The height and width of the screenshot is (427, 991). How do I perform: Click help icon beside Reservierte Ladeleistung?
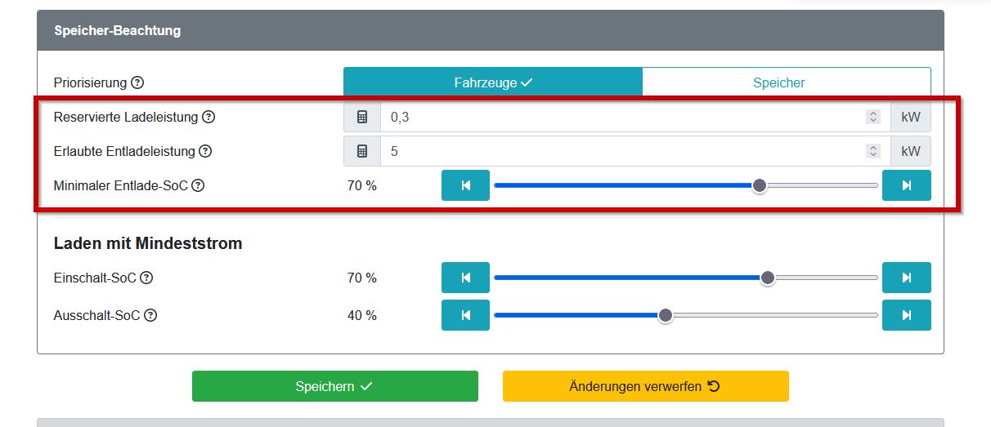[209, 117]
